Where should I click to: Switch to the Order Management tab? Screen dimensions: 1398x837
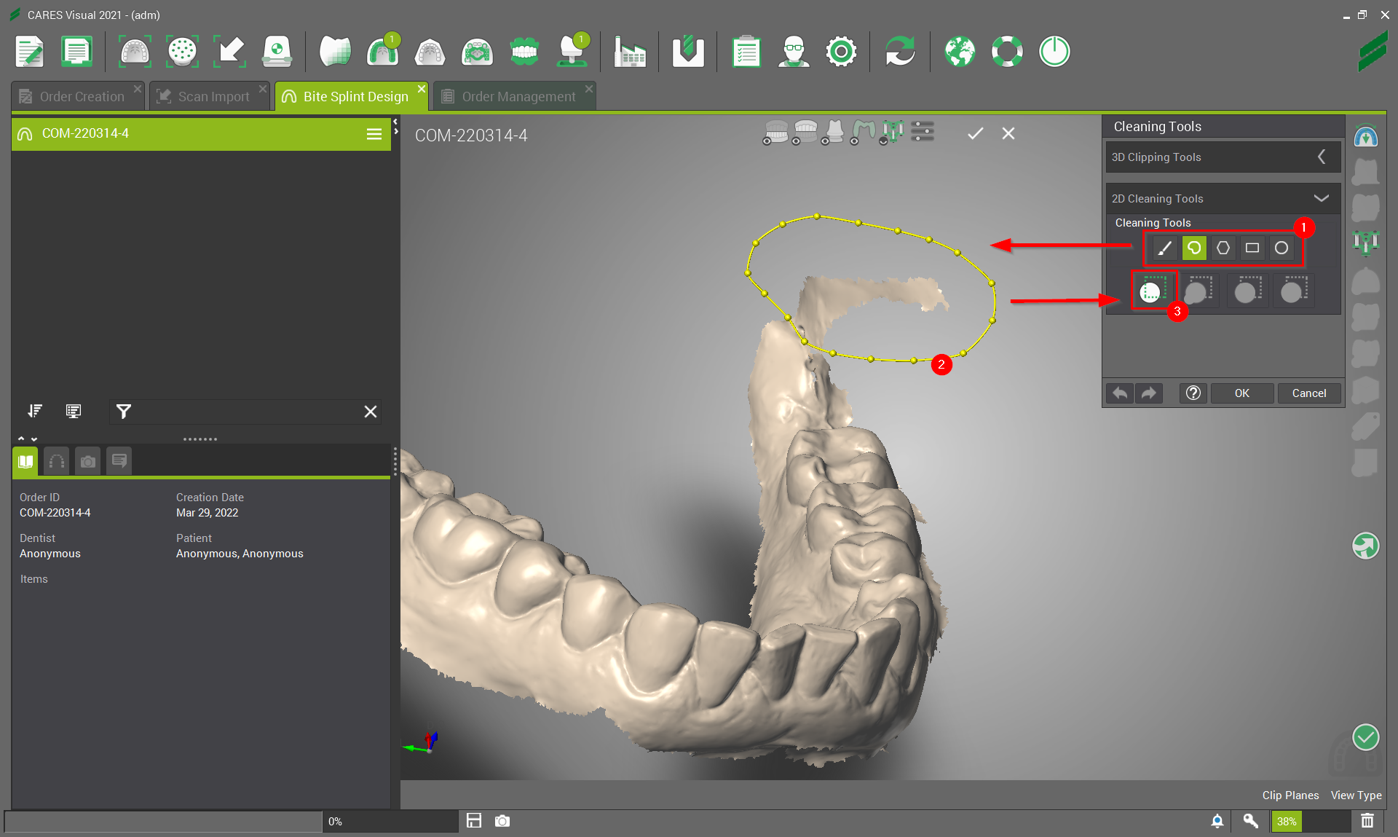(x=514, y=95)
